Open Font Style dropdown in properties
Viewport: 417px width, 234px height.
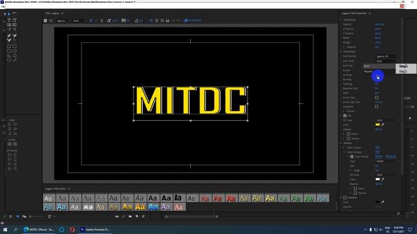(387, 61)
